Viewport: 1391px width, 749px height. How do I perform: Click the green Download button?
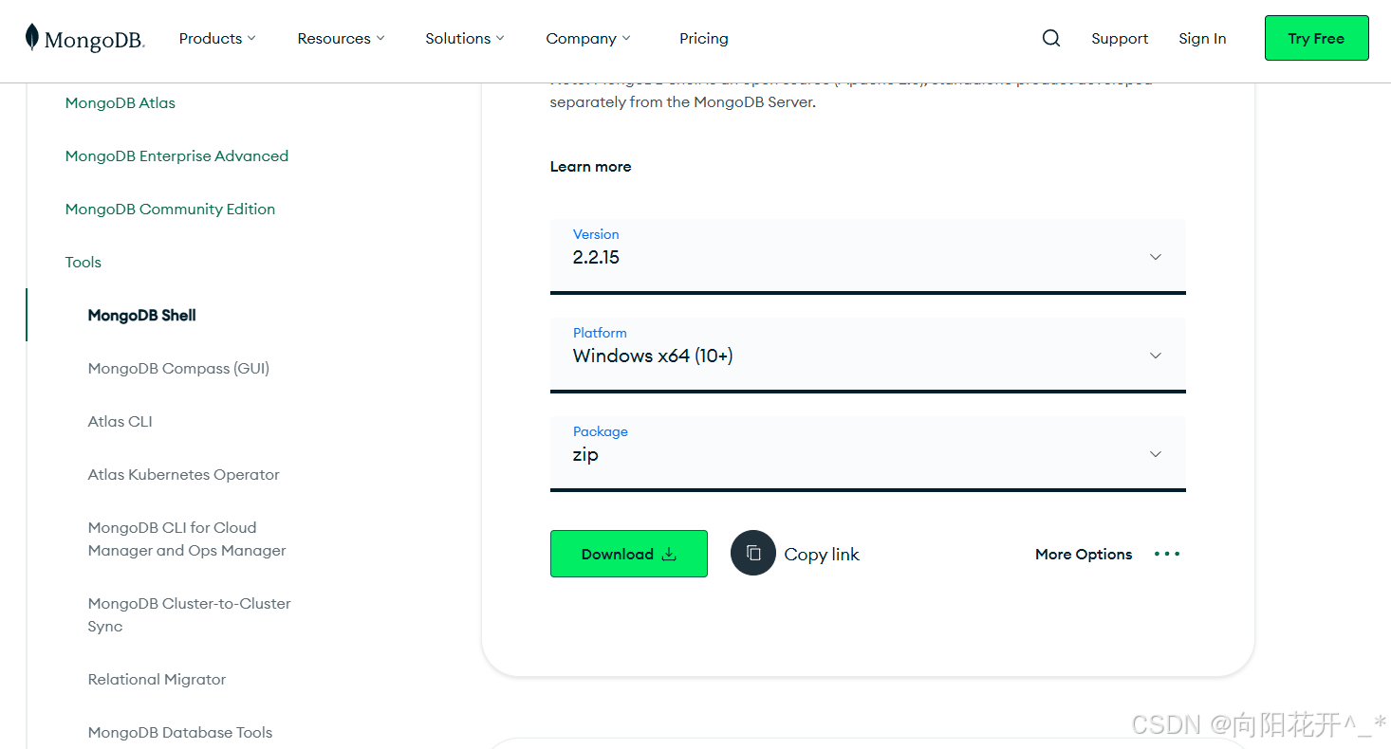click(x=628, y=554)
